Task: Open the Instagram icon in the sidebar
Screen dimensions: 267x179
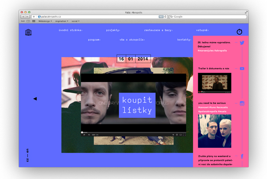Action: (x=242, y=104)
